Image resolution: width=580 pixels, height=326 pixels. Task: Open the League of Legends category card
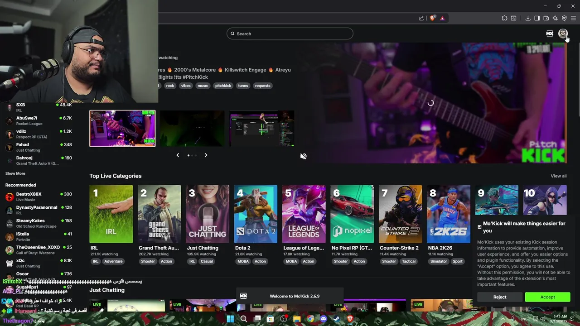point(304,214)
